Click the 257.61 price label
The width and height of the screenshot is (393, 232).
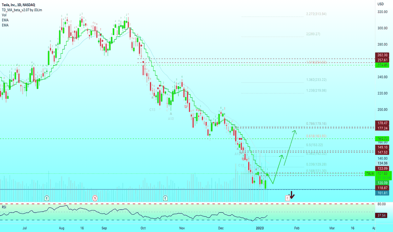[x=382, y=60]
